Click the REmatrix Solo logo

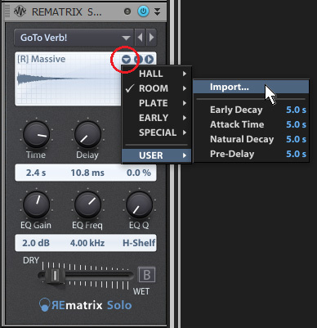[x=86, y=305]
